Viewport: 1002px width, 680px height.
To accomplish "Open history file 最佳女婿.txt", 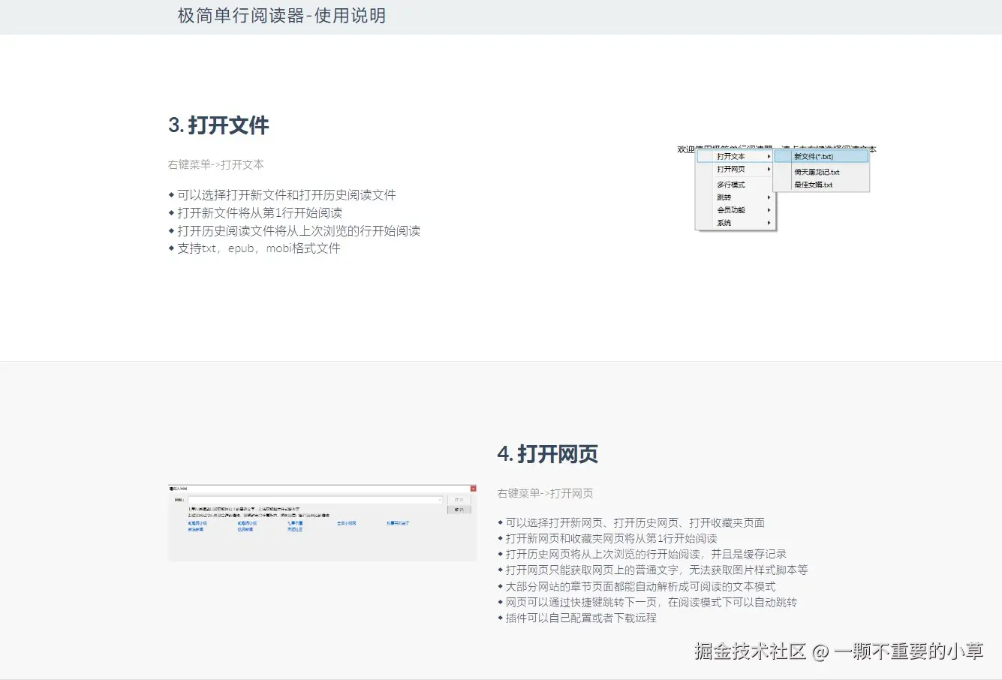I will [x=821, y=185].
